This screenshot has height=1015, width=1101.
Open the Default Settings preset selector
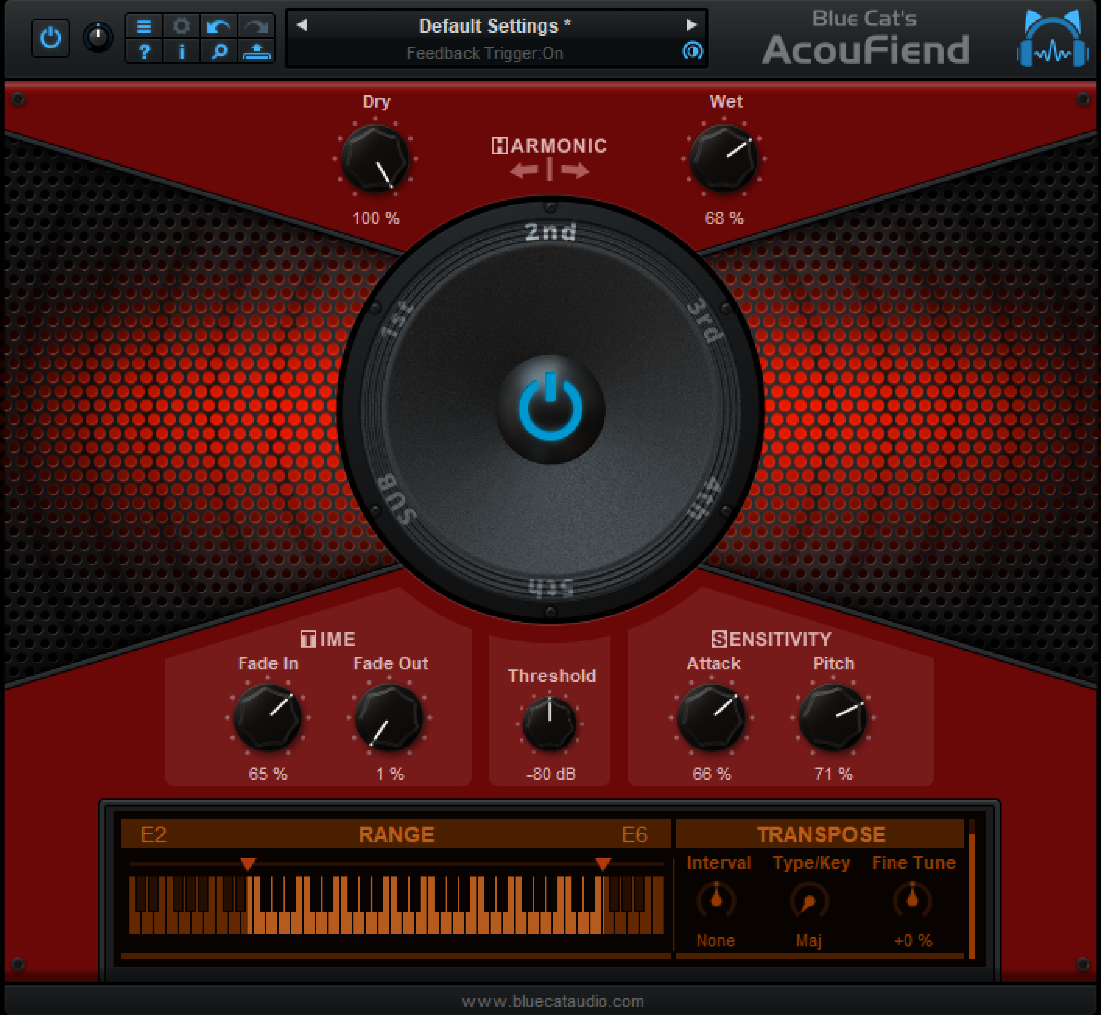tap(494, 25)
